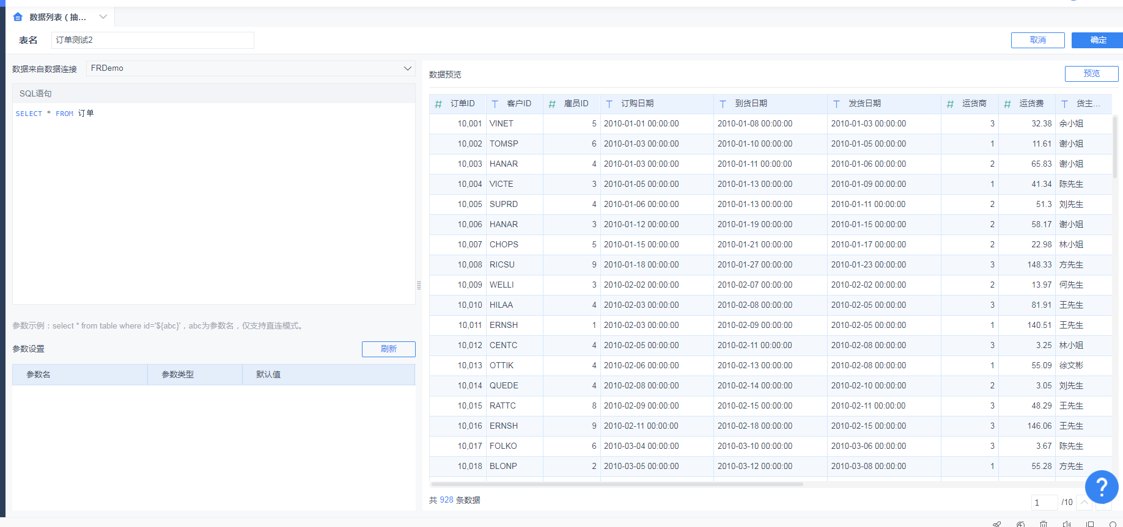Click order ID cell 10,016
This screenshot has height=527, width=1123.
pos(458,426)
